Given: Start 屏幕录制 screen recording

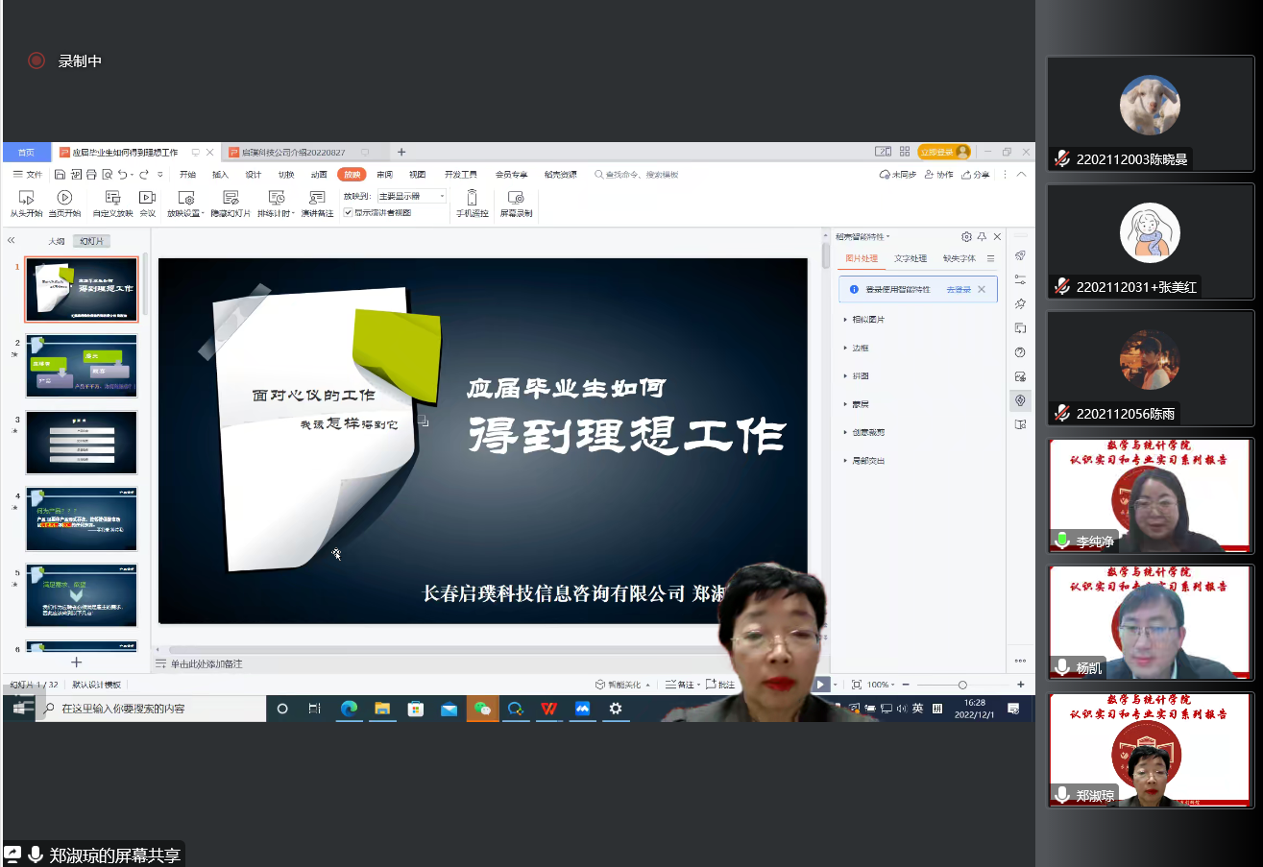Looking at the screenshot, I should tap(516, 198).
